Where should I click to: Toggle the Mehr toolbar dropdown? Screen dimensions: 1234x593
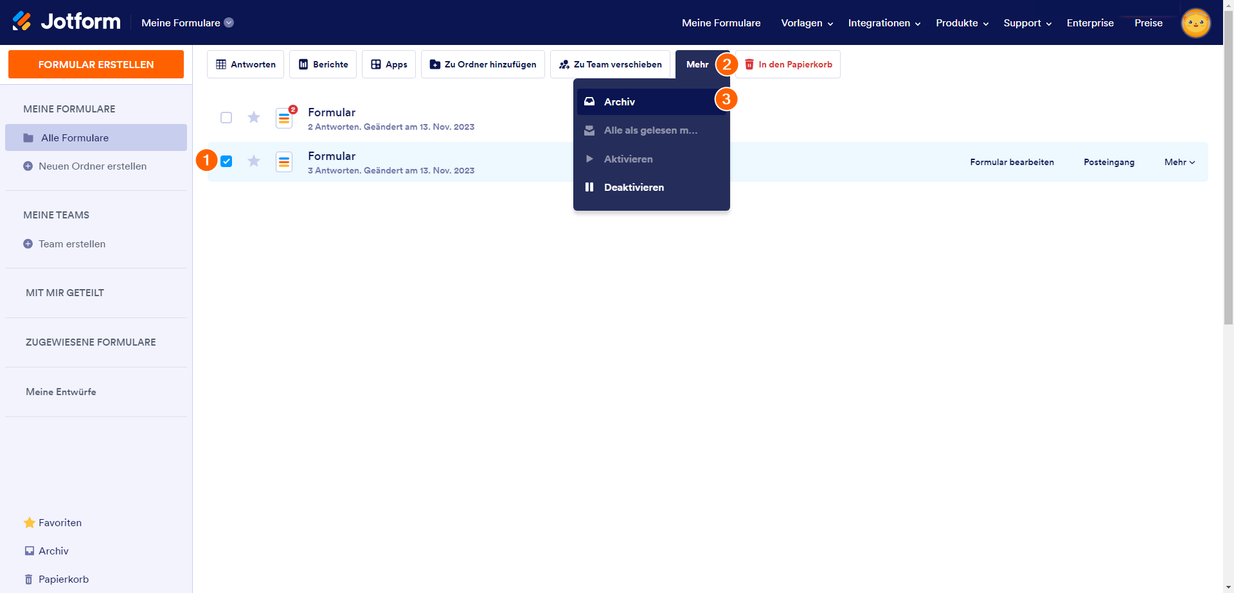(x=697, y=64)
